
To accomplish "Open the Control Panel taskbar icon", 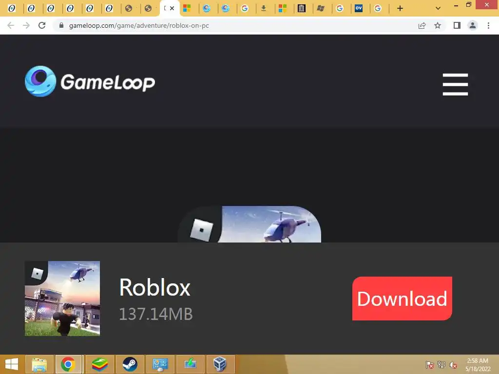I will (x=160, y=364).
